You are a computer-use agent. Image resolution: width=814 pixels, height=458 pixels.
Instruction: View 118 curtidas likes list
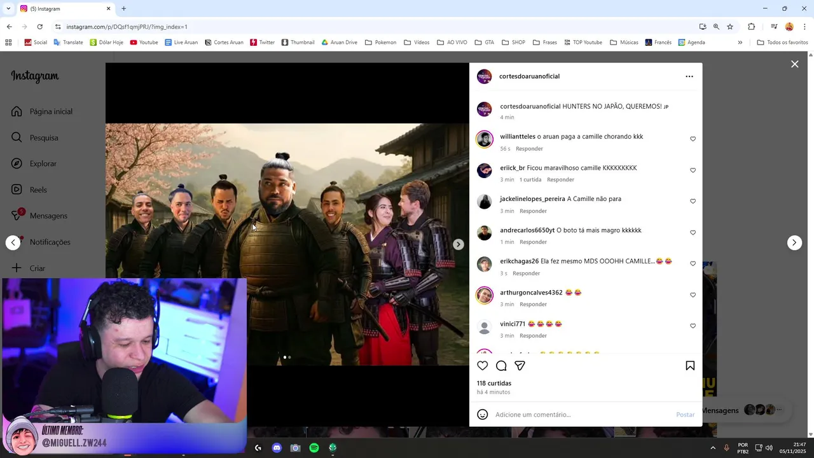[x=494, y=384]
